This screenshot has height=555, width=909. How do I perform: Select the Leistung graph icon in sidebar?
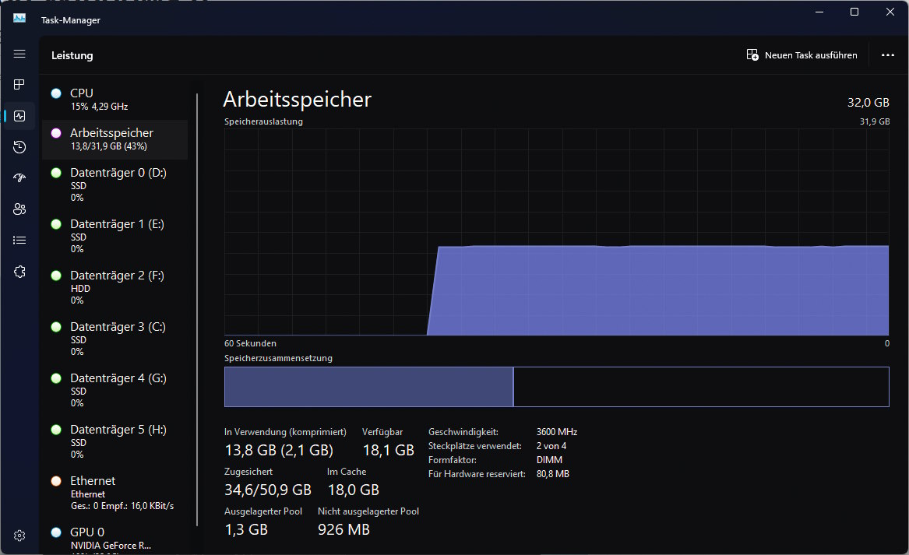19,115
